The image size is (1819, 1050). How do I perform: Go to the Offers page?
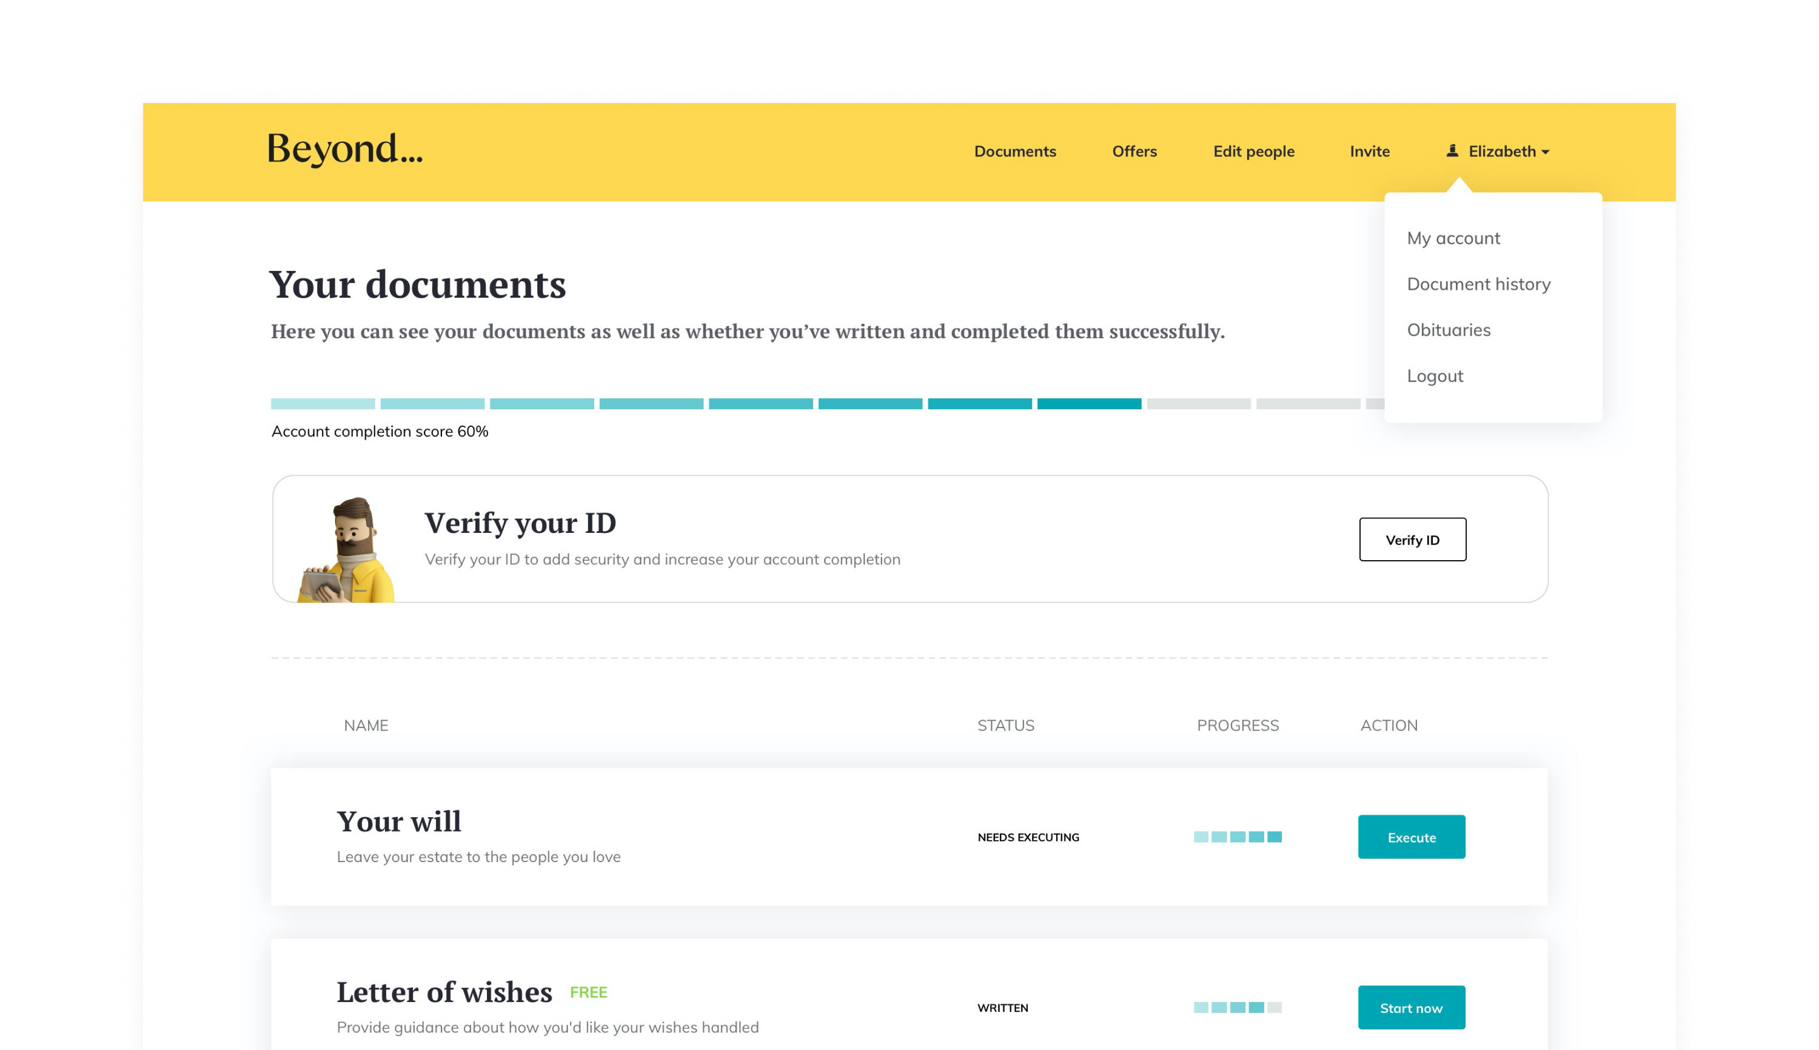tap(1134, 152)
